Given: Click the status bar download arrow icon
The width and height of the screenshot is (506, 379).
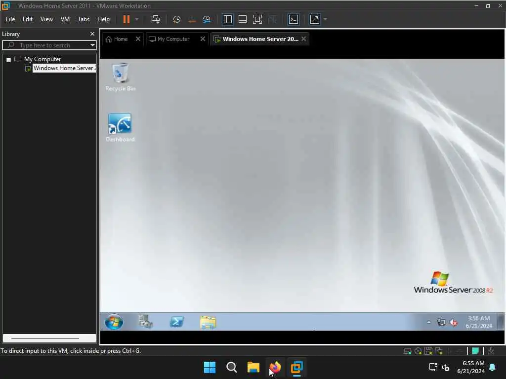Looking at the screenshot, I should [491, 351].
